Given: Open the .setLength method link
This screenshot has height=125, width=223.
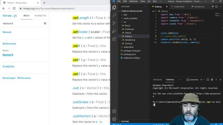Looking at the screenshot, I should 80,18.
